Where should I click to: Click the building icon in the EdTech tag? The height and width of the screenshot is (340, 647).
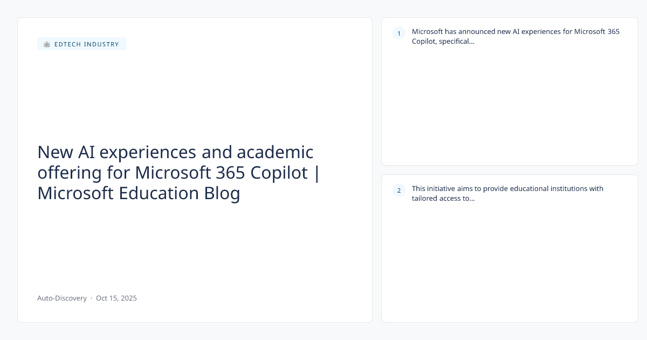(47, 44)
